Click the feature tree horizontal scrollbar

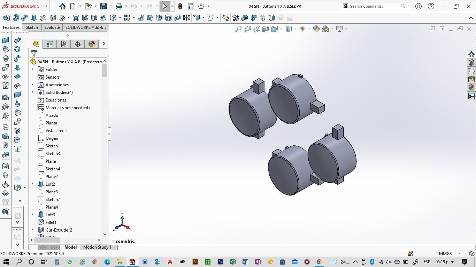(x=47, y=240)
